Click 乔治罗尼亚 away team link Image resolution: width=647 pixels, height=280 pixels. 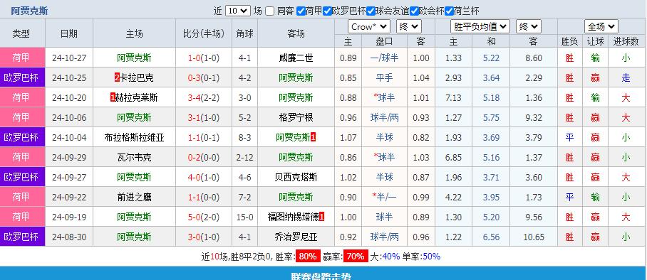click(296, 237)
